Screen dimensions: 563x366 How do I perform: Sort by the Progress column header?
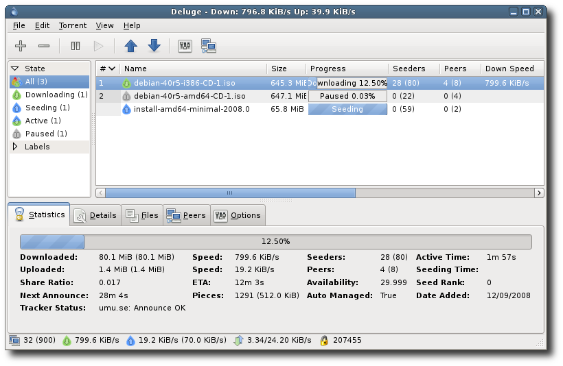coord(347,69)
